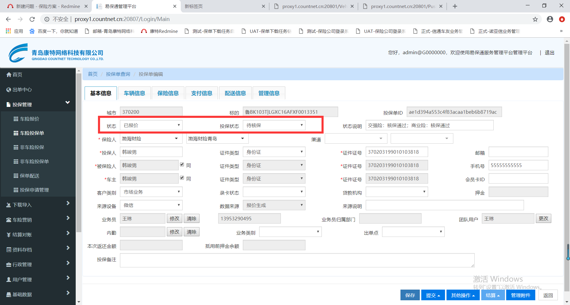Click the 退出 logout link

coord(550,53)
